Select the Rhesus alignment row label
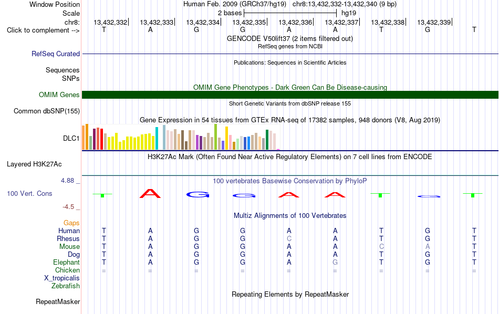The height and width of the screenshot is (314, 499). tap(68, 238)
